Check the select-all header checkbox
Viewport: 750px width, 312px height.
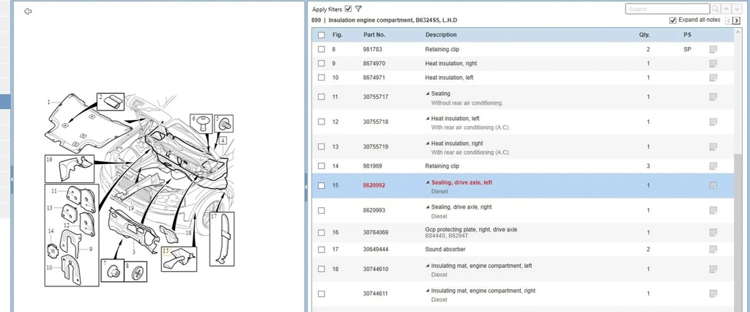321,35
